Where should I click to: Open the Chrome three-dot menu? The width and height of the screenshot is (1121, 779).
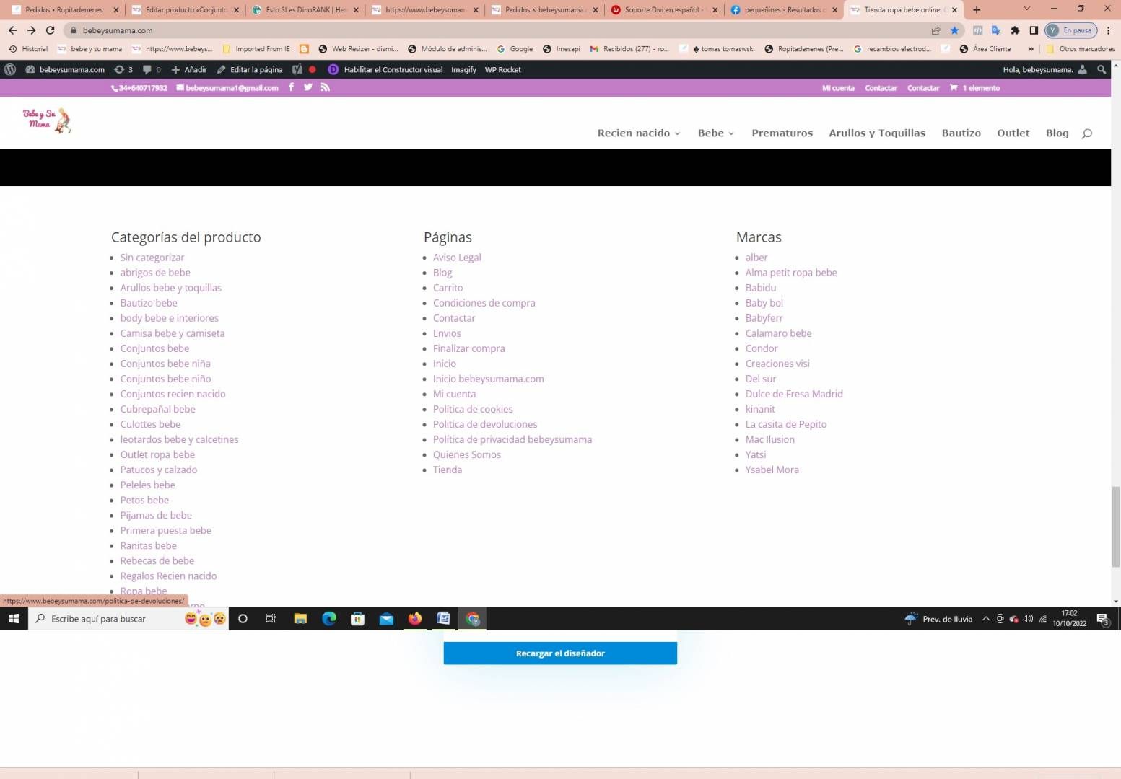pyautogui.click(x=1108, y=30)
